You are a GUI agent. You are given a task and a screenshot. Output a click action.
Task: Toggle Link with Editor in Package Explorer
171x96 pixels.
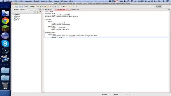[x=38, y=12]
